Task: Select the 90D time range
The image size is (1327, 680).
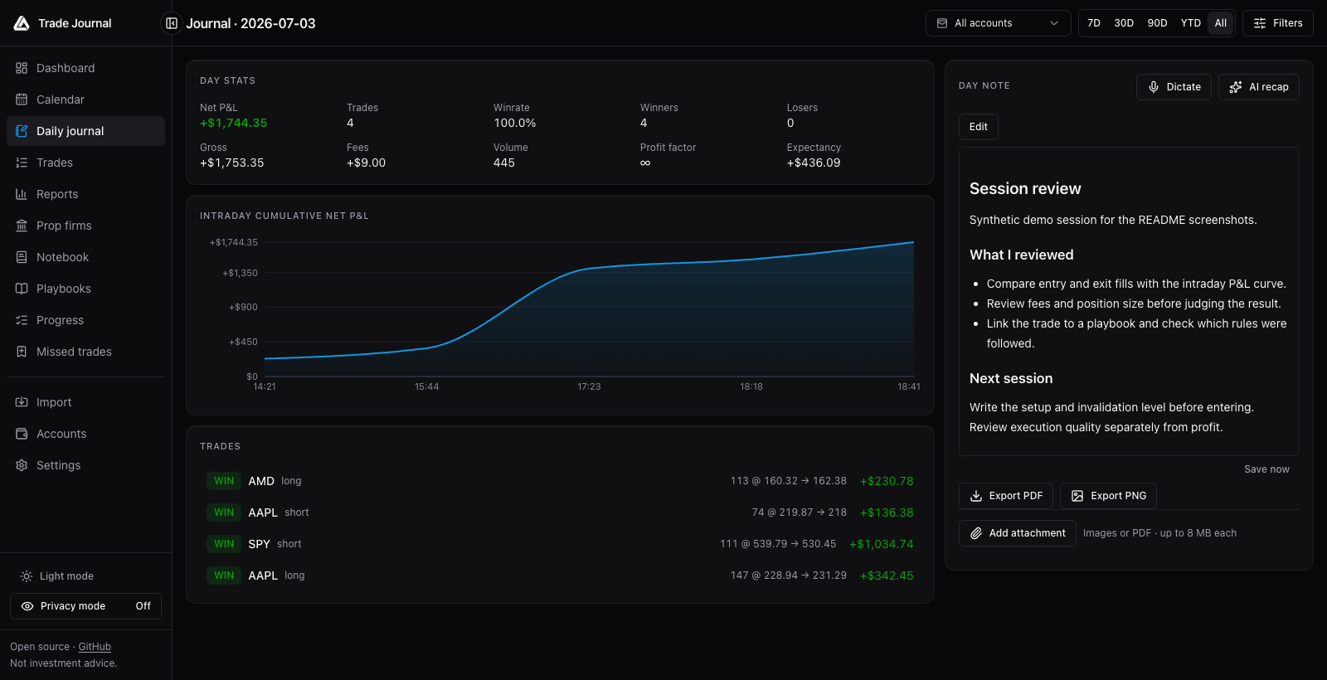Action: coord(1157,23)
